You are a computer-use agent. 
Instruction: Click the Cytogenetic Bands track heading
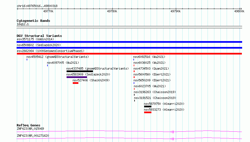click(33, 21)
